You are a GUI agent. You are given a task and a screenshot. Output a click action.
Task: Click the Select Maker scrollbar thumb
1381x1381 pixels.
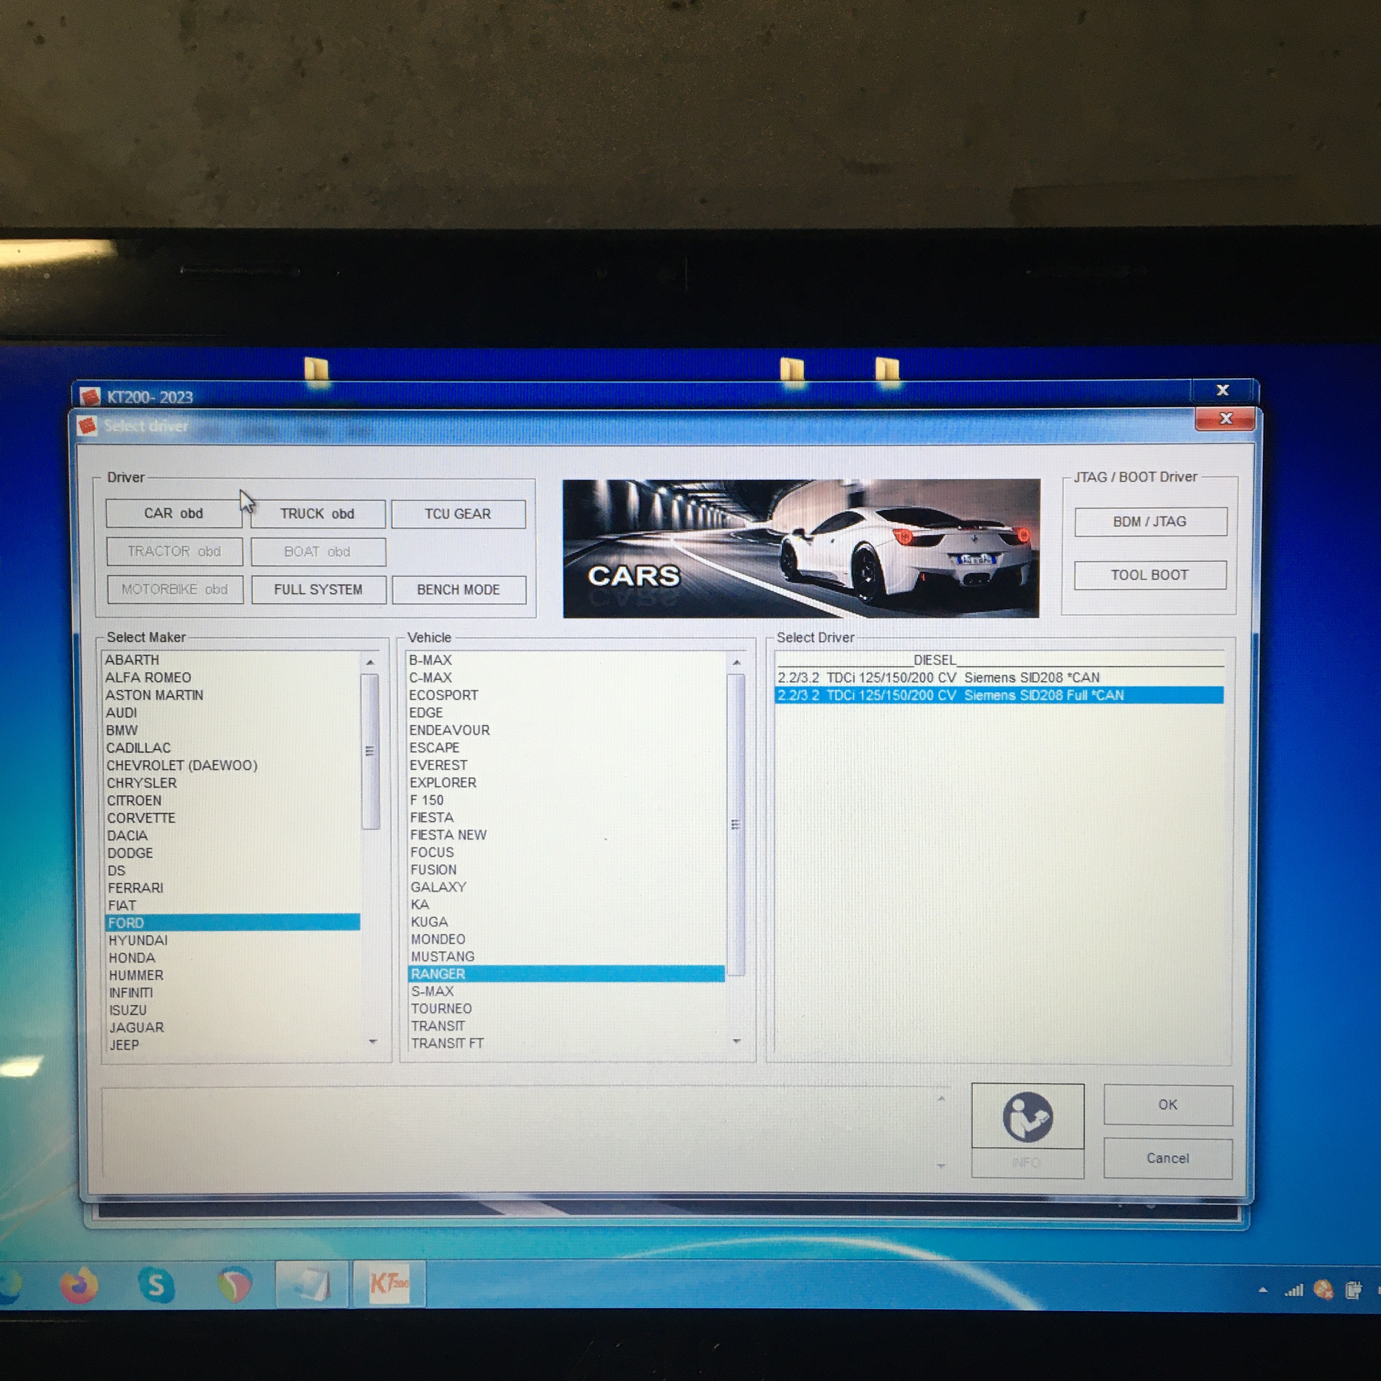(370, 750)
